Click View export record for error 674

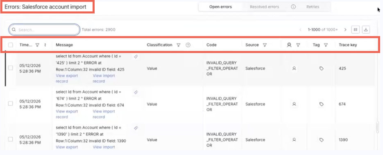[67, 114]
